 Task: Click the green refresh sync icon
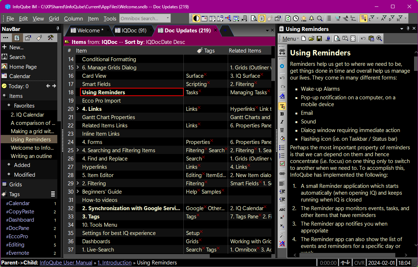point(288,18)
